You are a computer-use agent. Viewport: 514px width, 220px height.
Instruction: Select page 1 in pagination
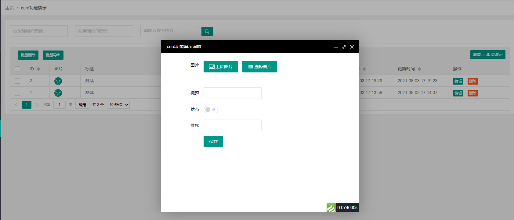pos(27,105)
